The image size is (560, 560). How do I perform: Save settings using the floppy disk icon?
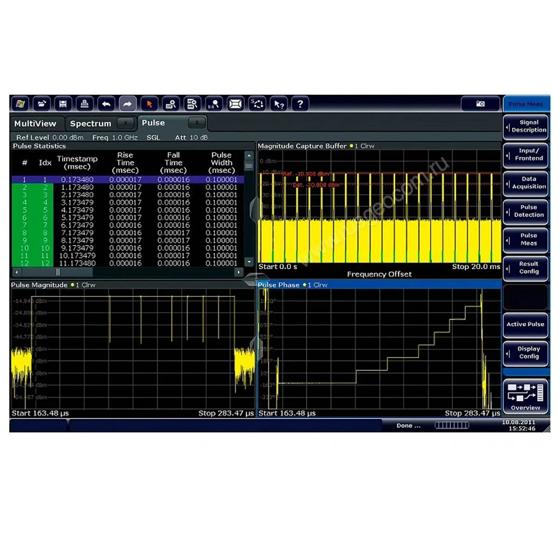(x=63, y=104)
